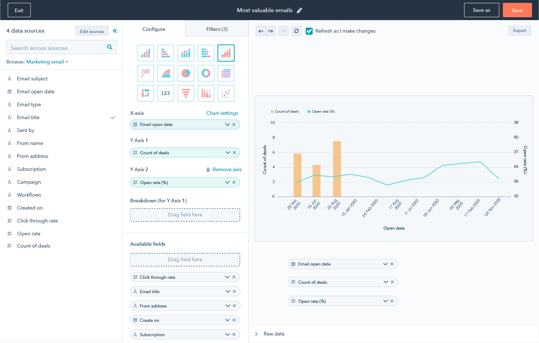The image size is (539, 343).
Task: Select the pie chart type icon
Action: 186,73
